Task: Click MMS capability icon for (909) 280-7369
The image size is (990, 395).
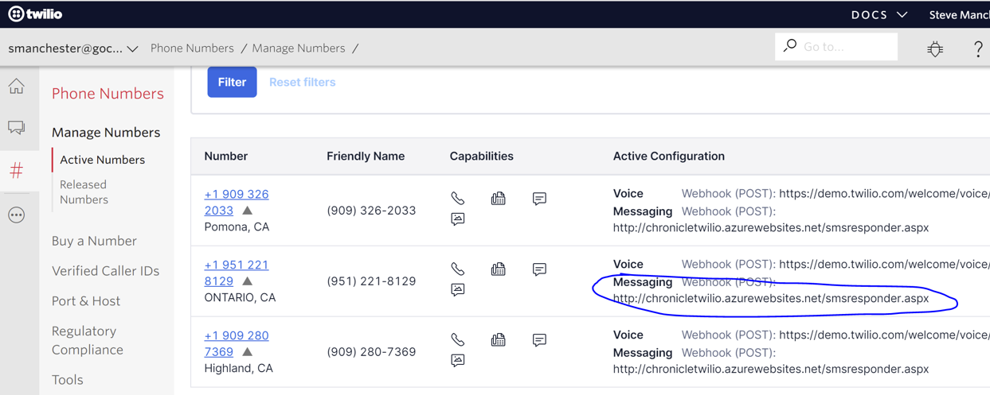Action: tap(458, 360)
